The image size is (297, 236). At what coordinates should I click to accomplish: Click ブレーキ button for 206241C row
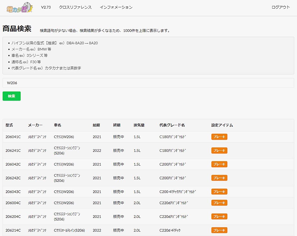(219, 151)
